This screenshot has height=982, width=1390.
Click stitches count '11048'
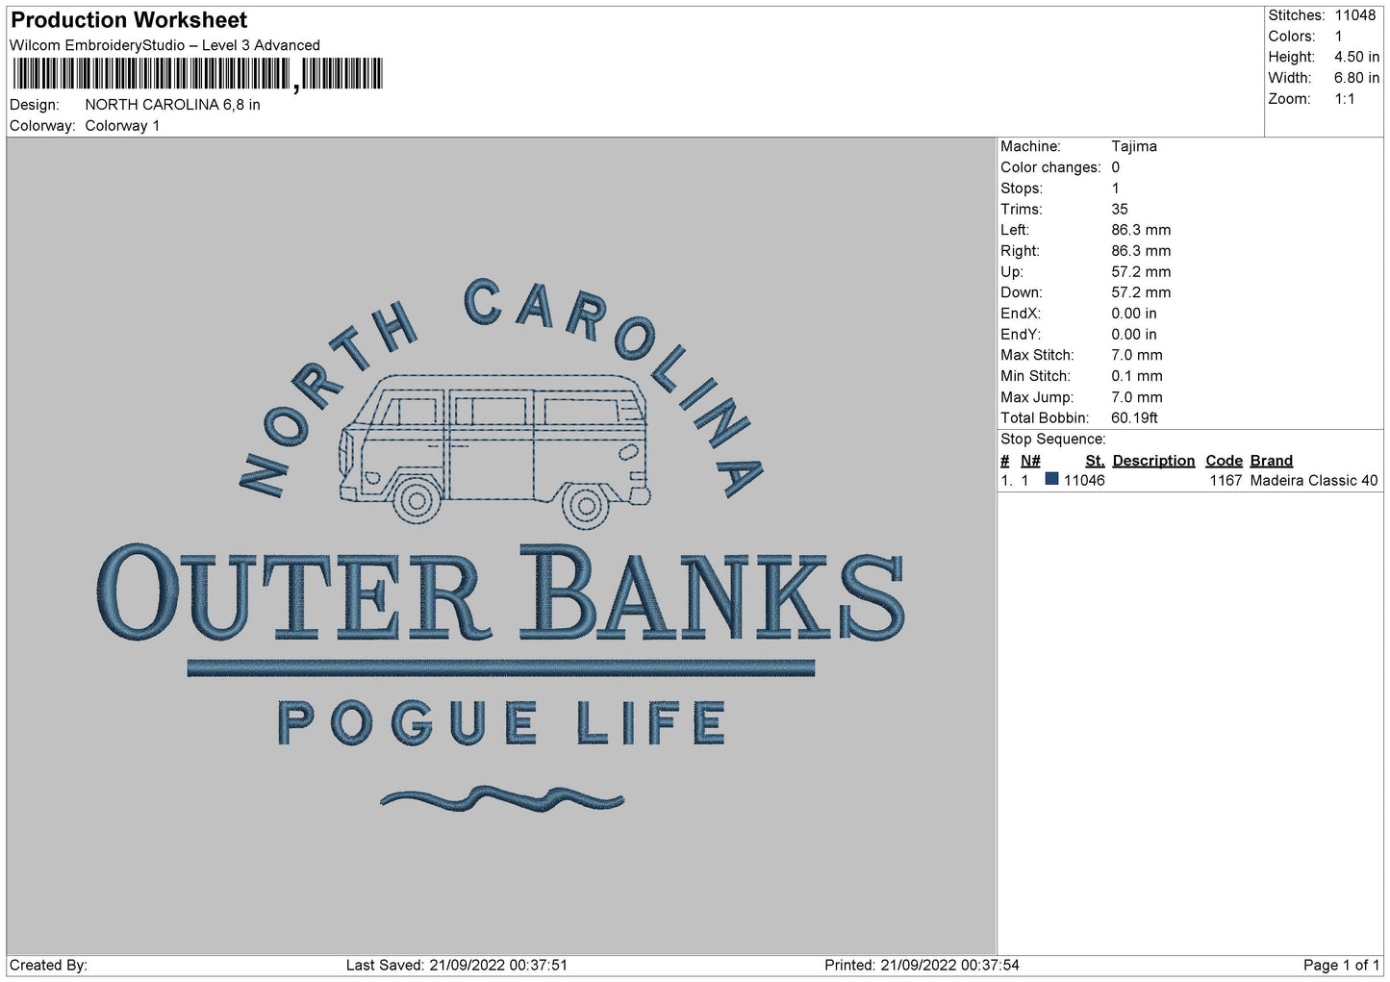(1354, 15)
